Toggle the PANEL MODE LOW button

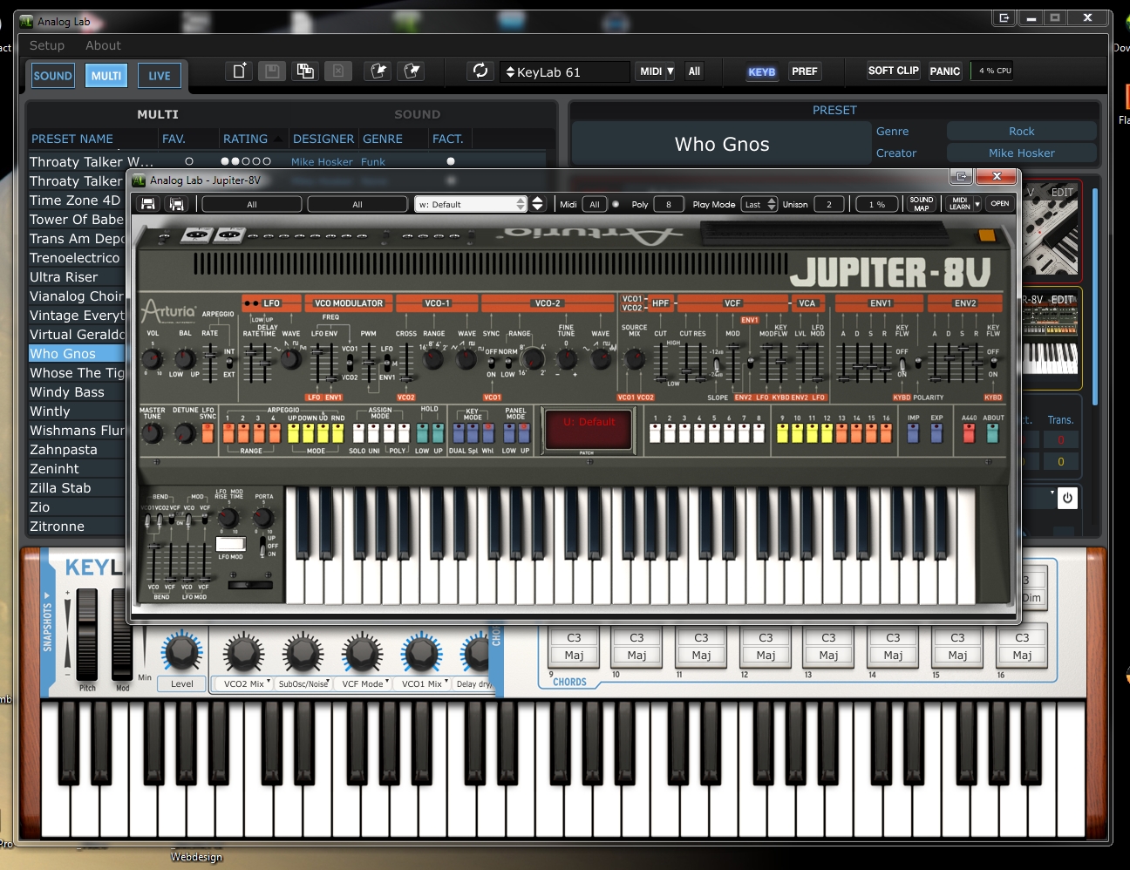509,433
